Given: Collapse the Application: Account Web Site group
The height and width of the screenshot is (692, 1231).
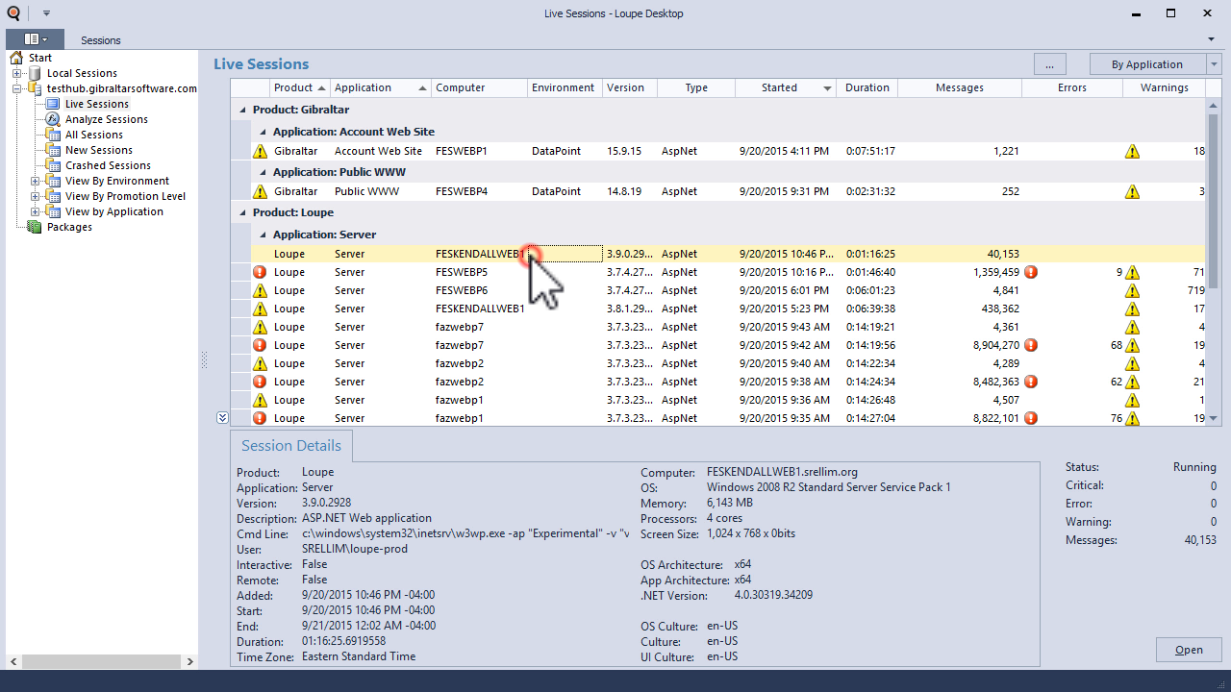Looking at the screenshot, I should (x=262, y=132).
